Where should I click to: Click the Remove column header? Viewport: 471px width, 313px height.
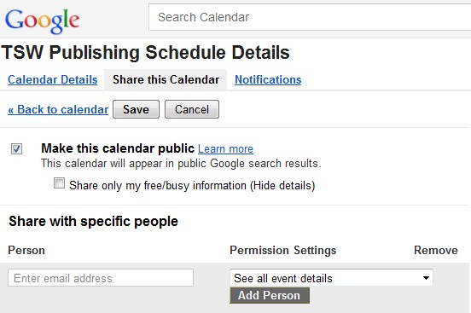tap(436, 250)
